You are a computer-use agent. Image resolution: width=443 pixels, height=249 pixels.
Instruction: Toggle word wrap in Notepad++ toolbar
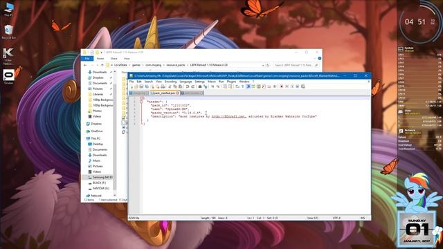point(237,86)
